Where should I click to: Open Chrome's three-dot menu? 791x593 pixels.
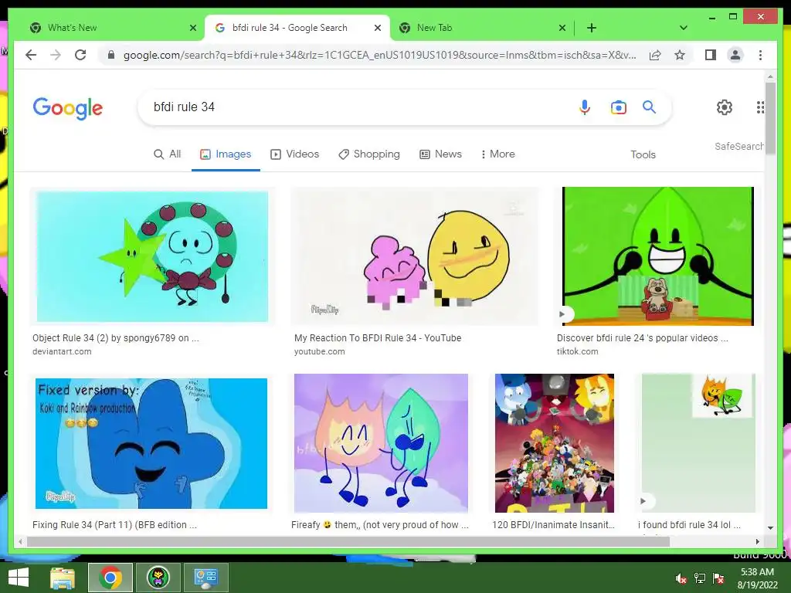[x=760, y=55]
